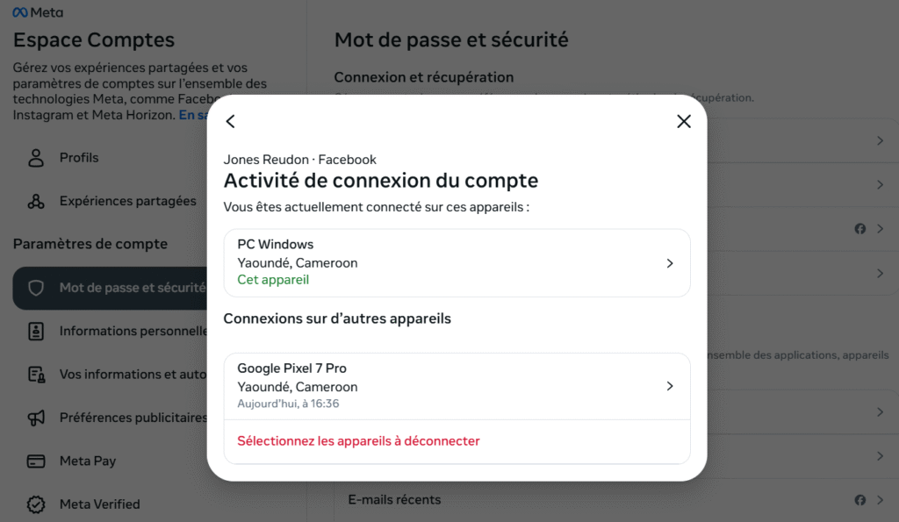Click the Meta logo at top left
899x522 pixels.
pos(38,13)
